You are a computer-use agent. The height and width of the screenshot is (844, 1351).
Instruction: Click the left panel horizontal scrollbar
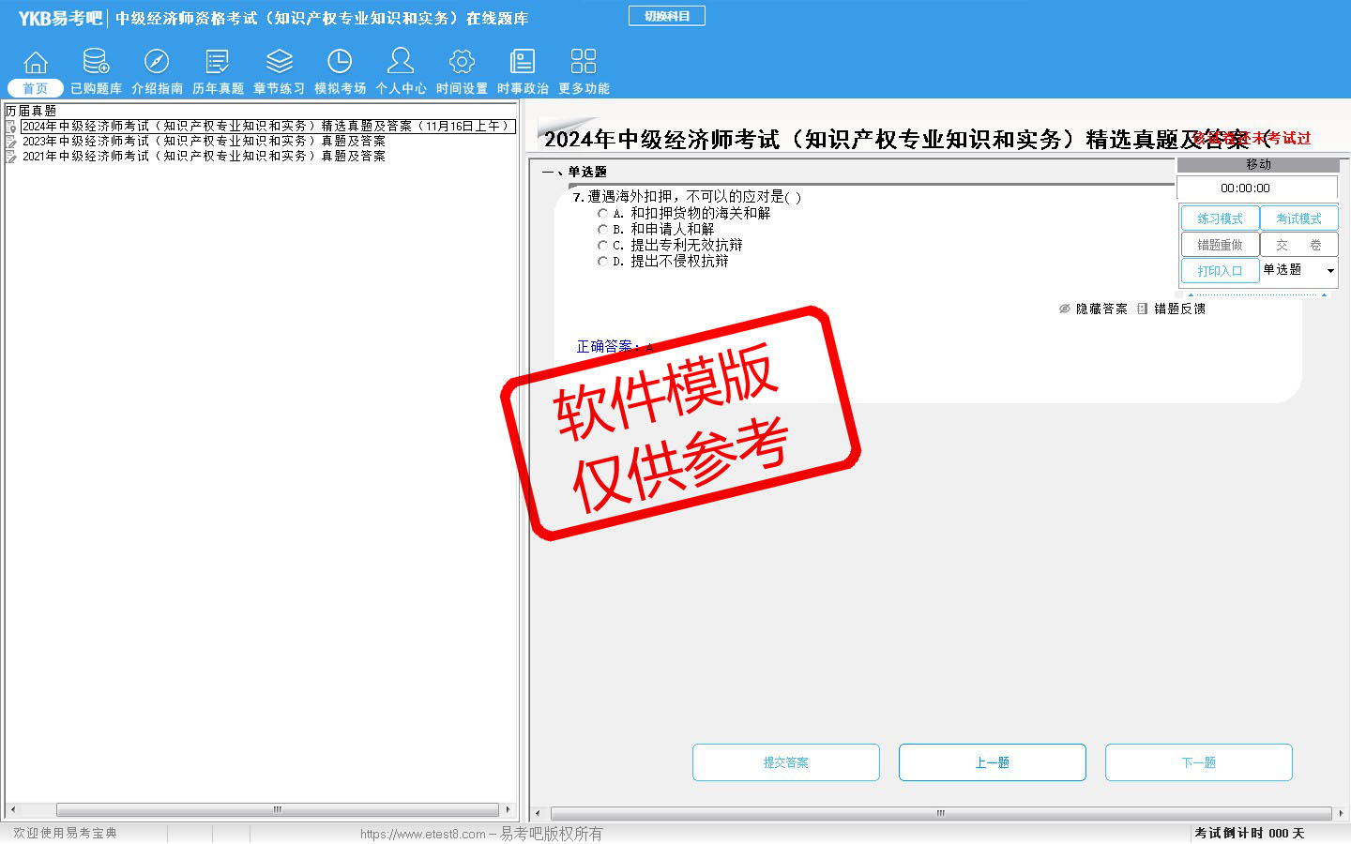tap(277, 809)
